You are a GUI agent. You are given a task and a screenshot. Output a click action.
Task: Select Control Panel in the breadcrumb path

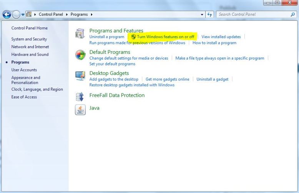pos(51,15)
